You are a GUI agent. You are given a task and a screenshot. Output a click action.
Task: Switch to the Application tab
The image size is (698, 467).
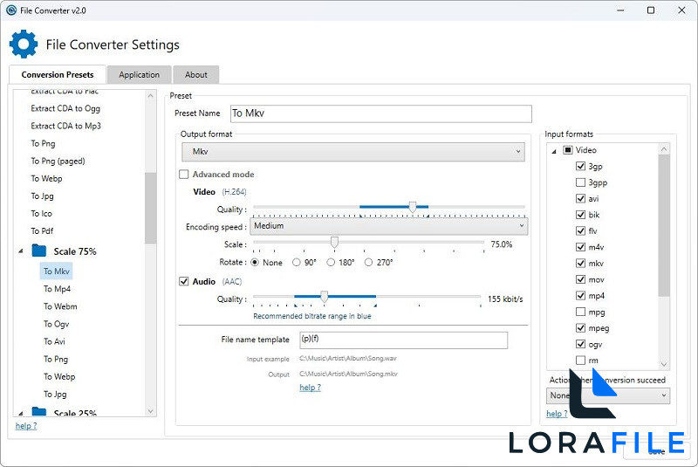click(139, 75)
